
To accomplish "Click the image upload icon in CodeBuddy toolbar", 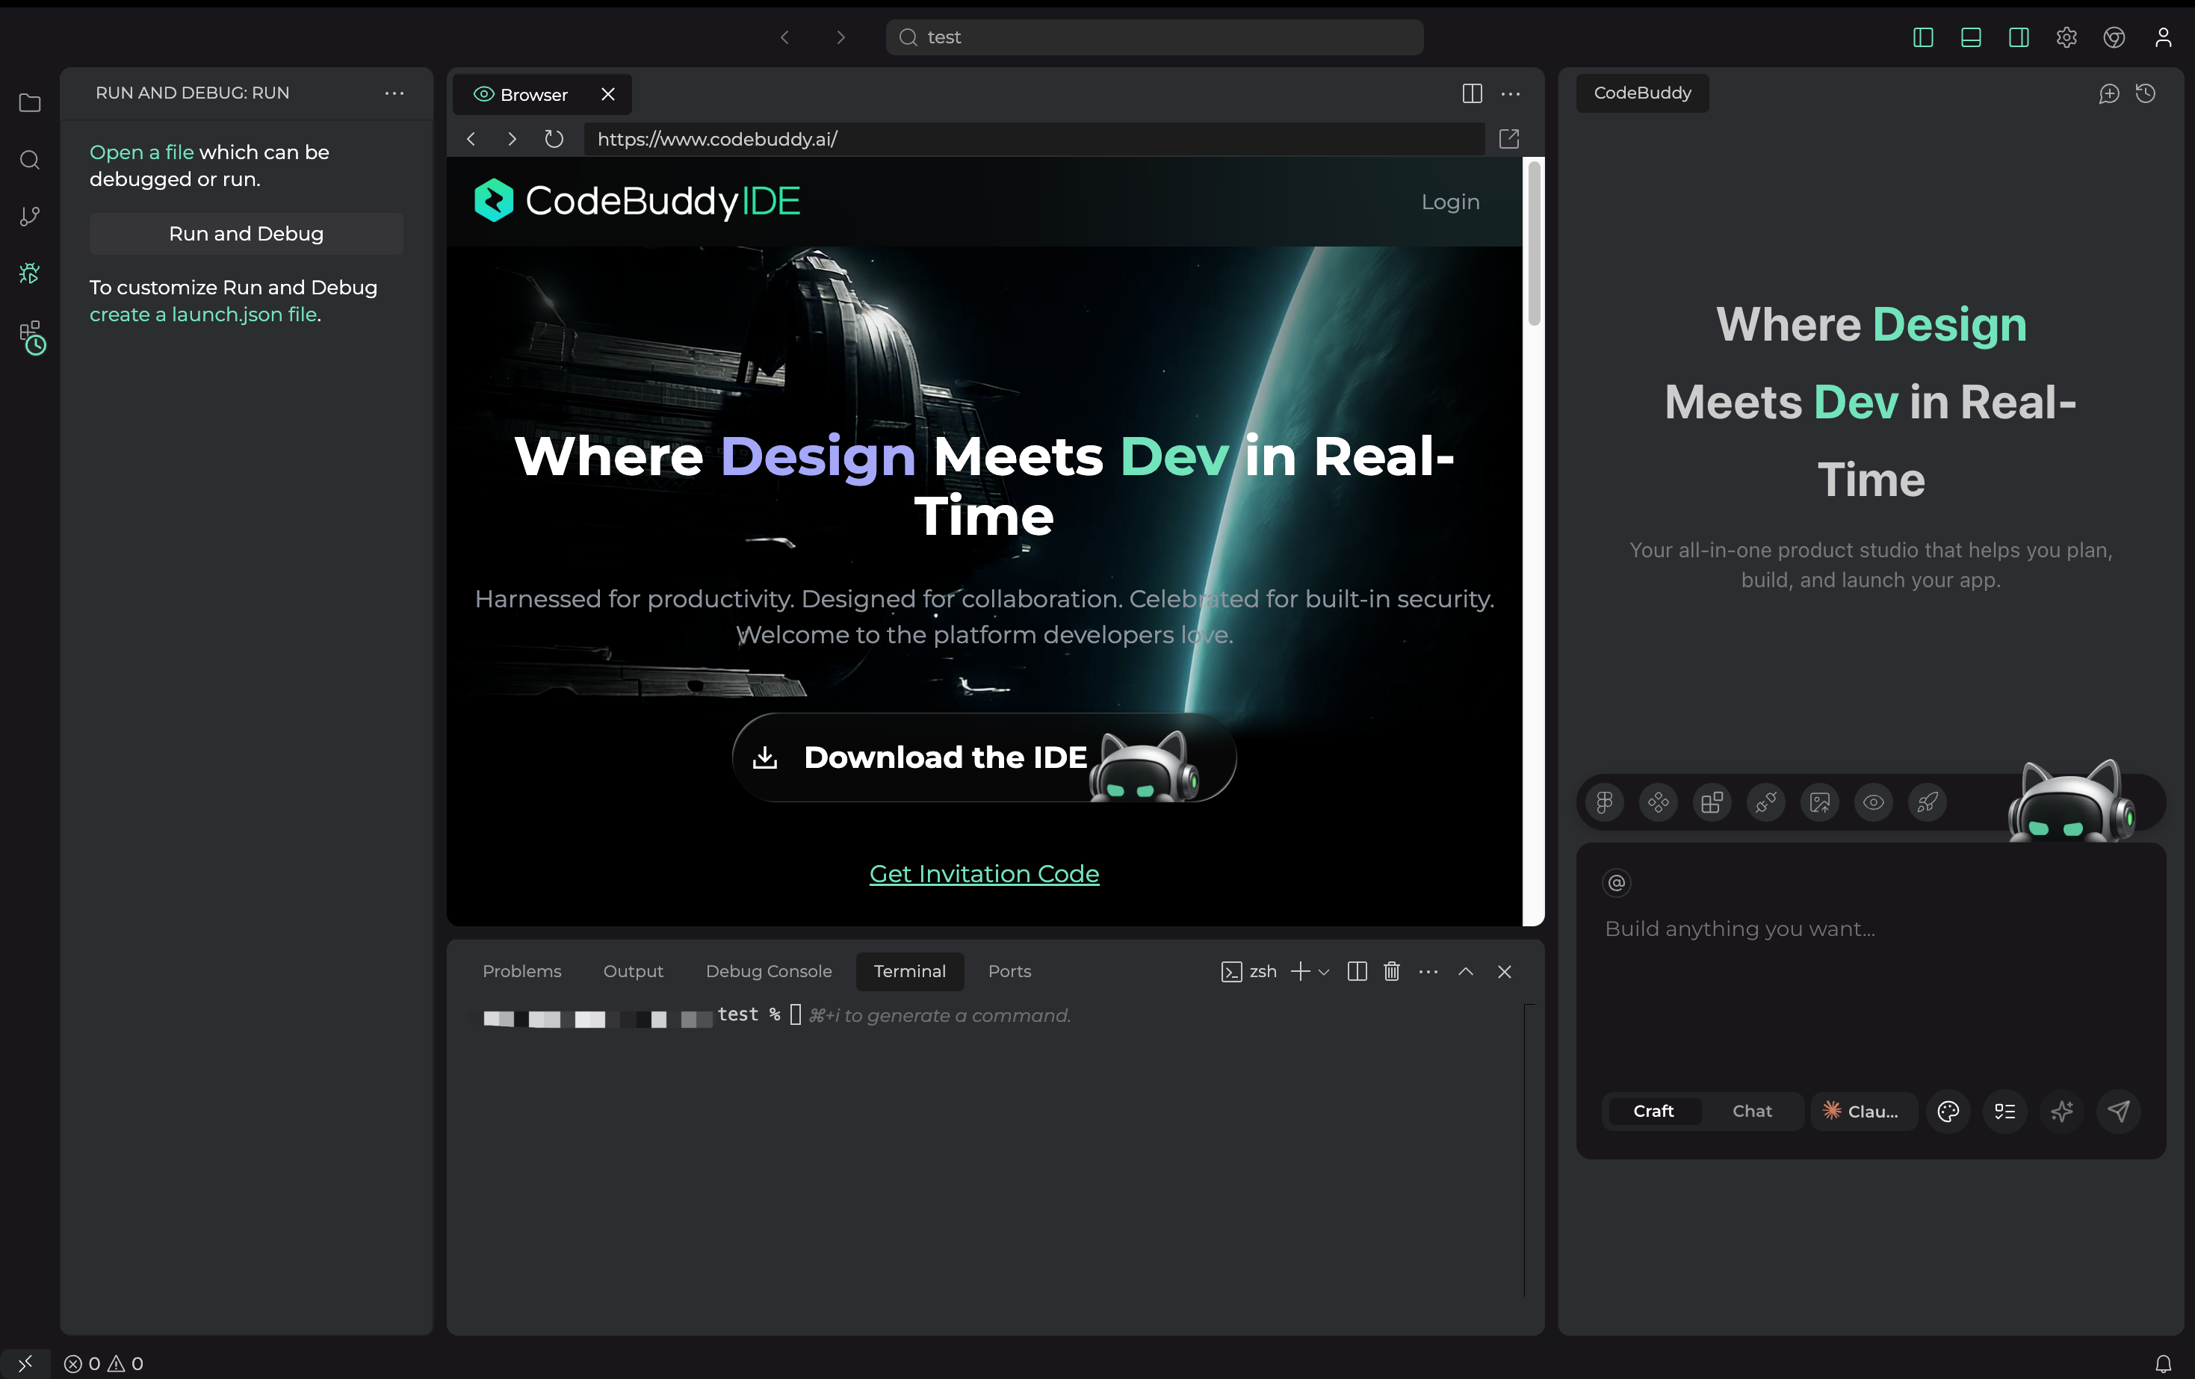I will (1819, 802).
